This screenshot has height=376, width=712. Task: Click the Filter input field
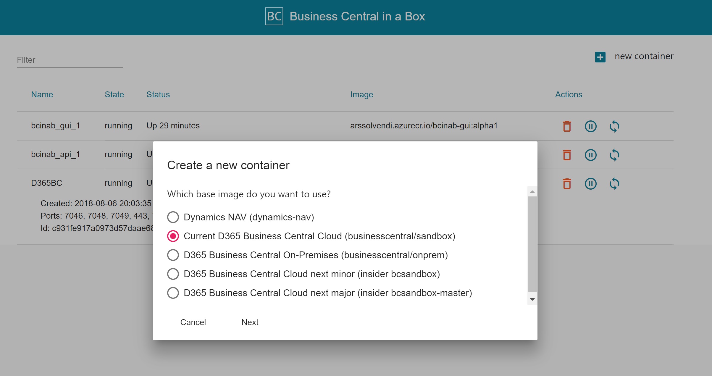click(70, 60)
